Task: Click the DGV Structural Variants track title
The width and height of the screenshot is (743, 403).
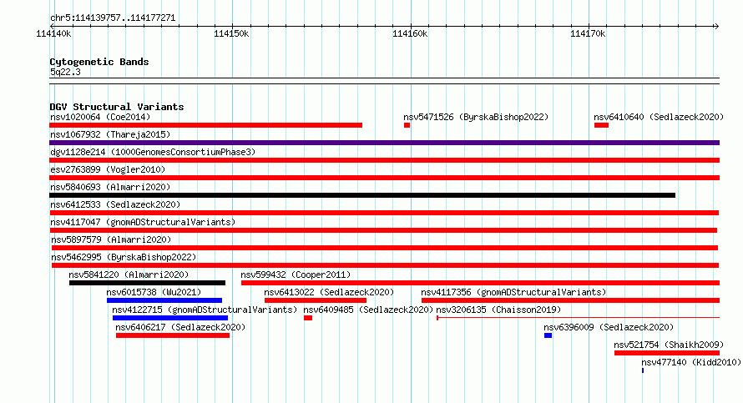Action: pyautogui.click(x=117, y=107)
